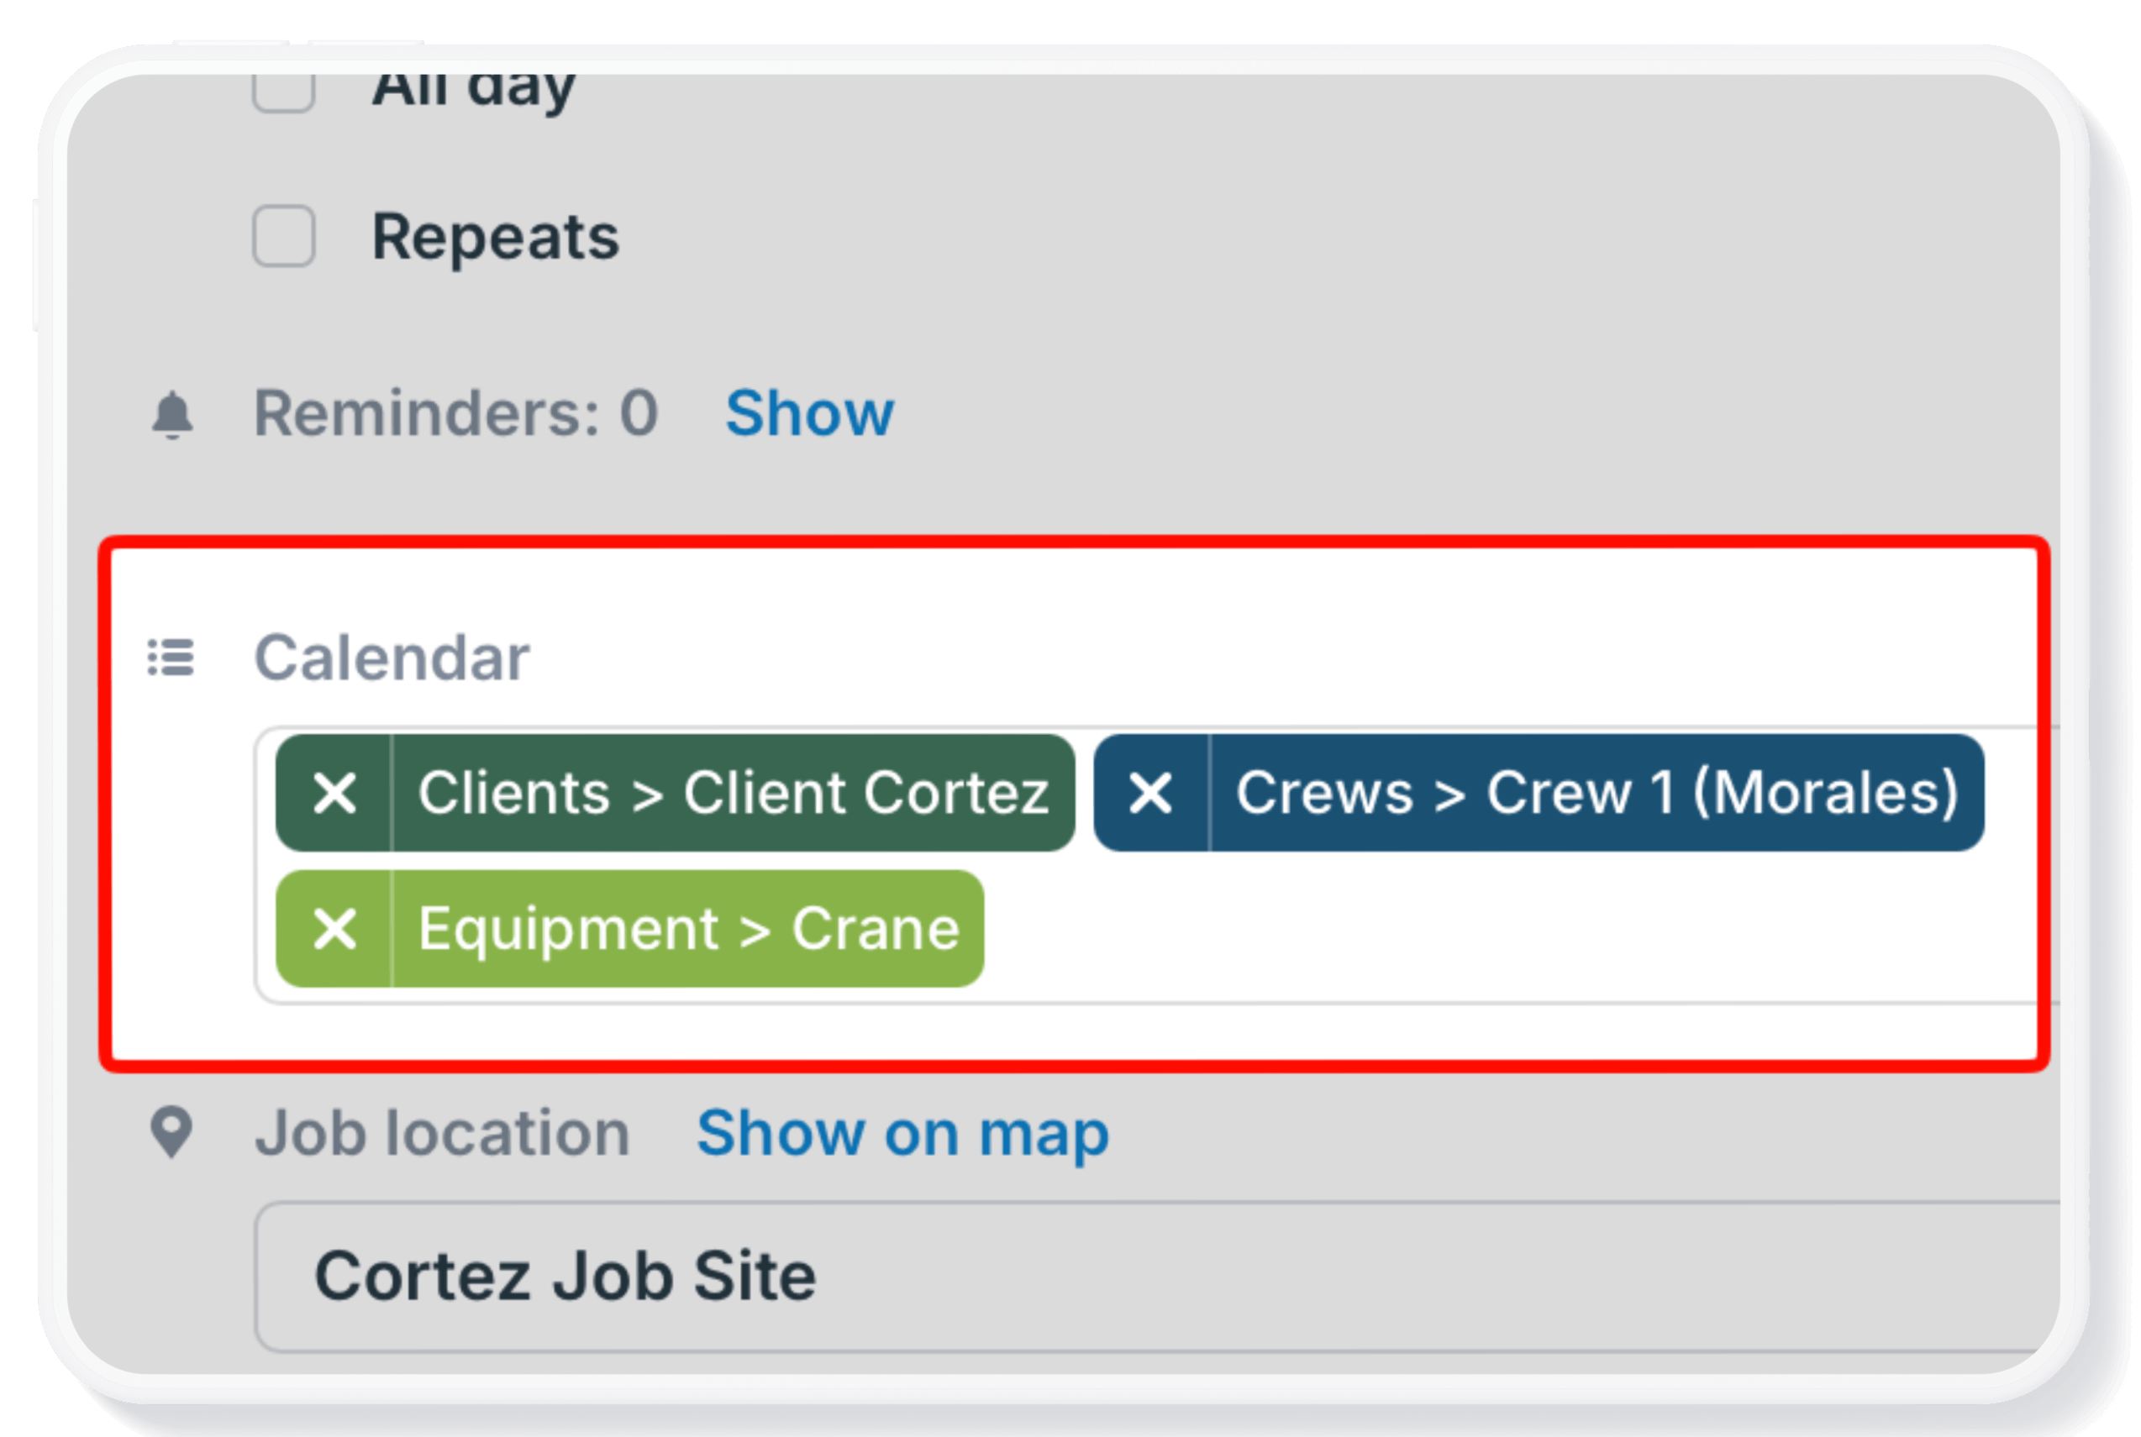Click the map pin icon by Job location
Viewport: 2141px width, 1437px height.
tap(171, 1133)
